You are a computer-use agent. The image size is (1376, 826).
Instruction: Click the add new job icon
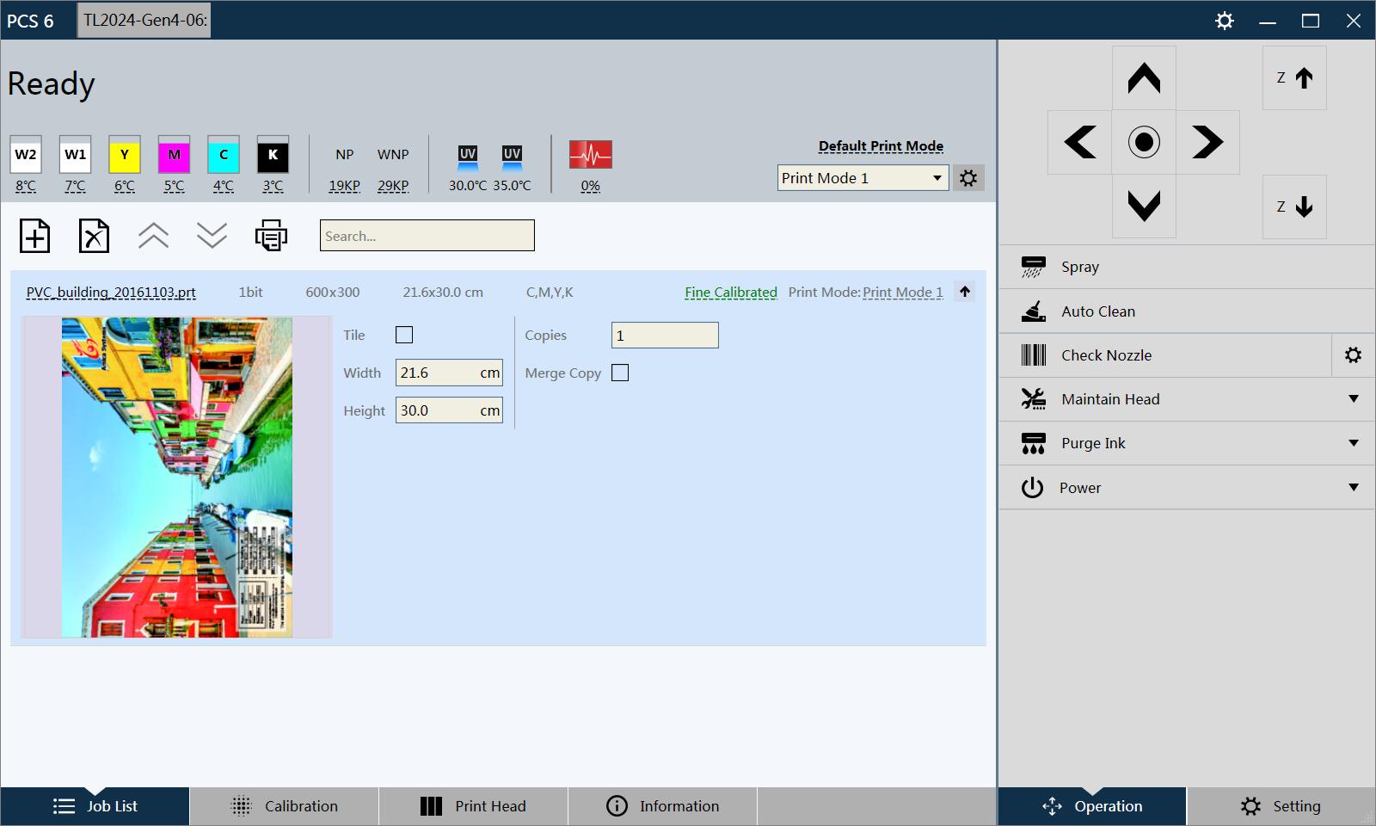35,236
